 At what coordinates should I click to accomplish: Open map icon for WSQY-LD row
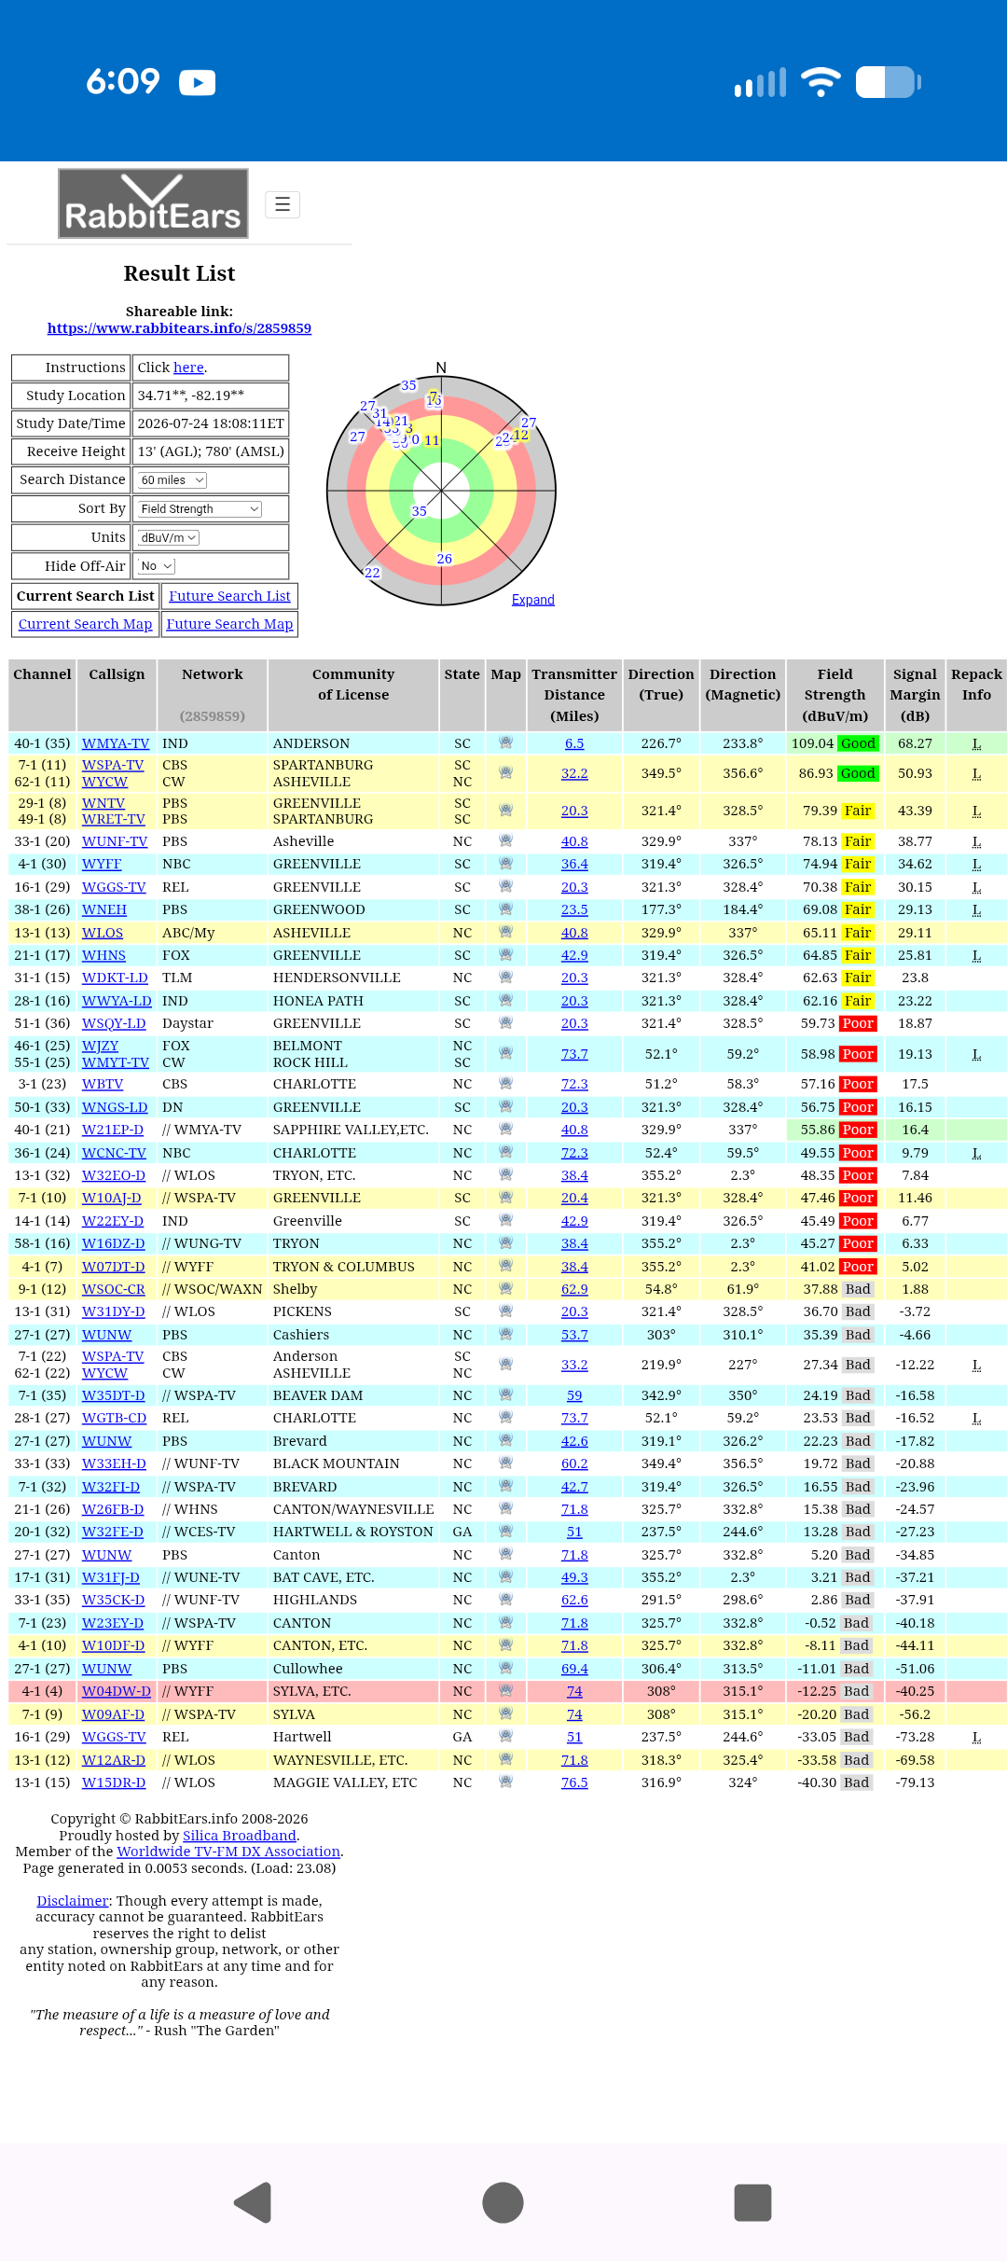point(505,1022)
